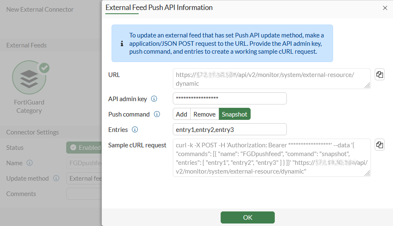Select the FortiGuard Category feed icon
Image resolution: width=393 pixels, height=226 pixels.
pyautogui.click(x=29, y=78)
